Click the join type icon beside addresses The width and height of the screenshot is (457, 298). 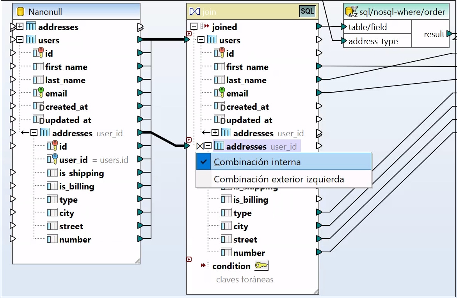(200, 146)
